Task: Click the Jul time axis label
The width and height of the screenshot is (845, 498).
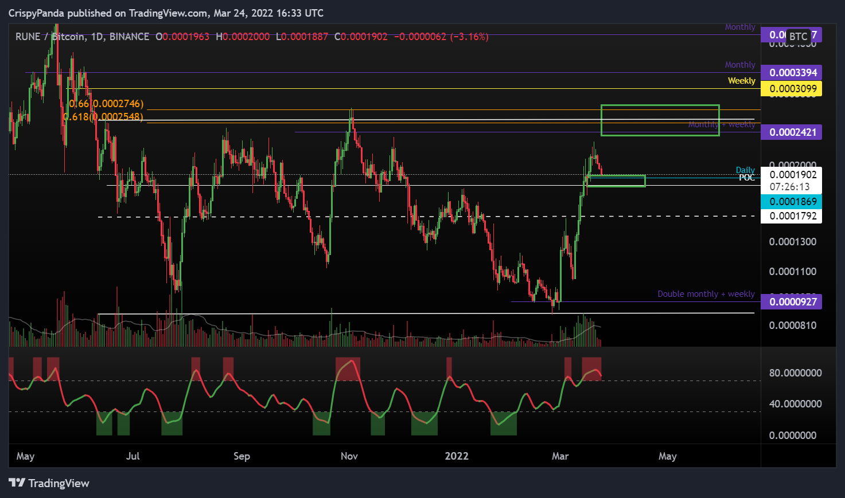Action: 133,456
